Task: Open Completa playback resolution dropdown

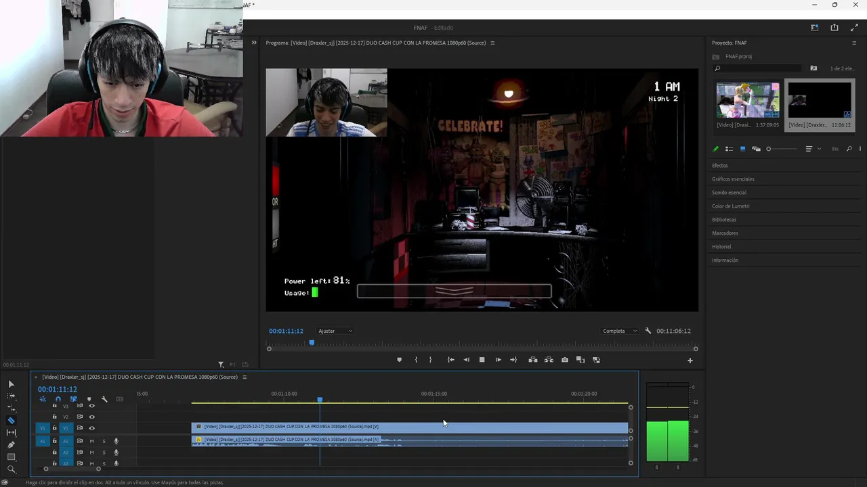Action: (x=620, y=331)
